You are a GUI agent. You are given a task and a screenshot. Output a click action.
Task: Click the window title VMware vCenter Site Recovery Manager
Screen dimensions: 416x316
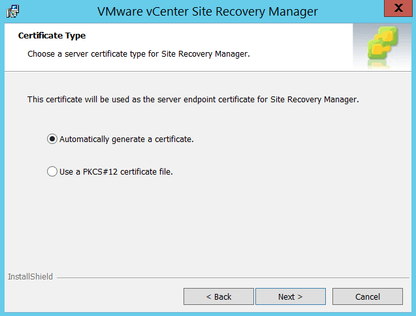click(x=208, y=12)
